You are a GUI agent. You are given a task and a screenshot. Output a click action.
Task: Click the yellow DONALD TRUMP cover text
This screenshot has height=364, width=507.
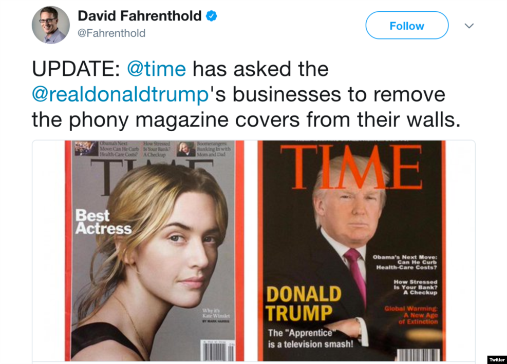[303, 304]
